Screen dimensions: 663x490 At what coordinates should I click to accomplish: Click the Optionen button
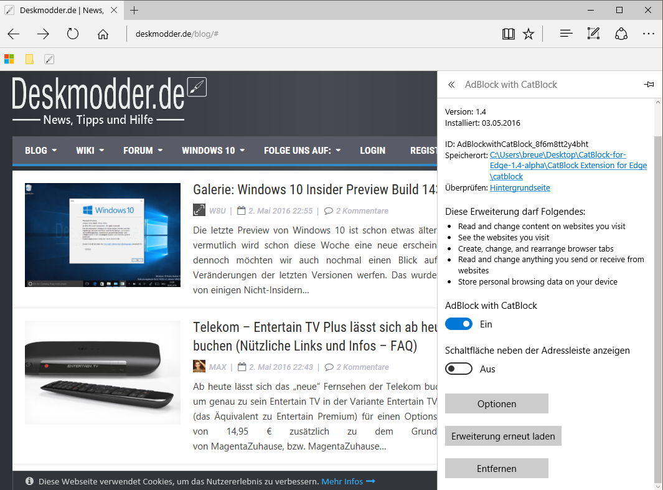tap(497, 403)
